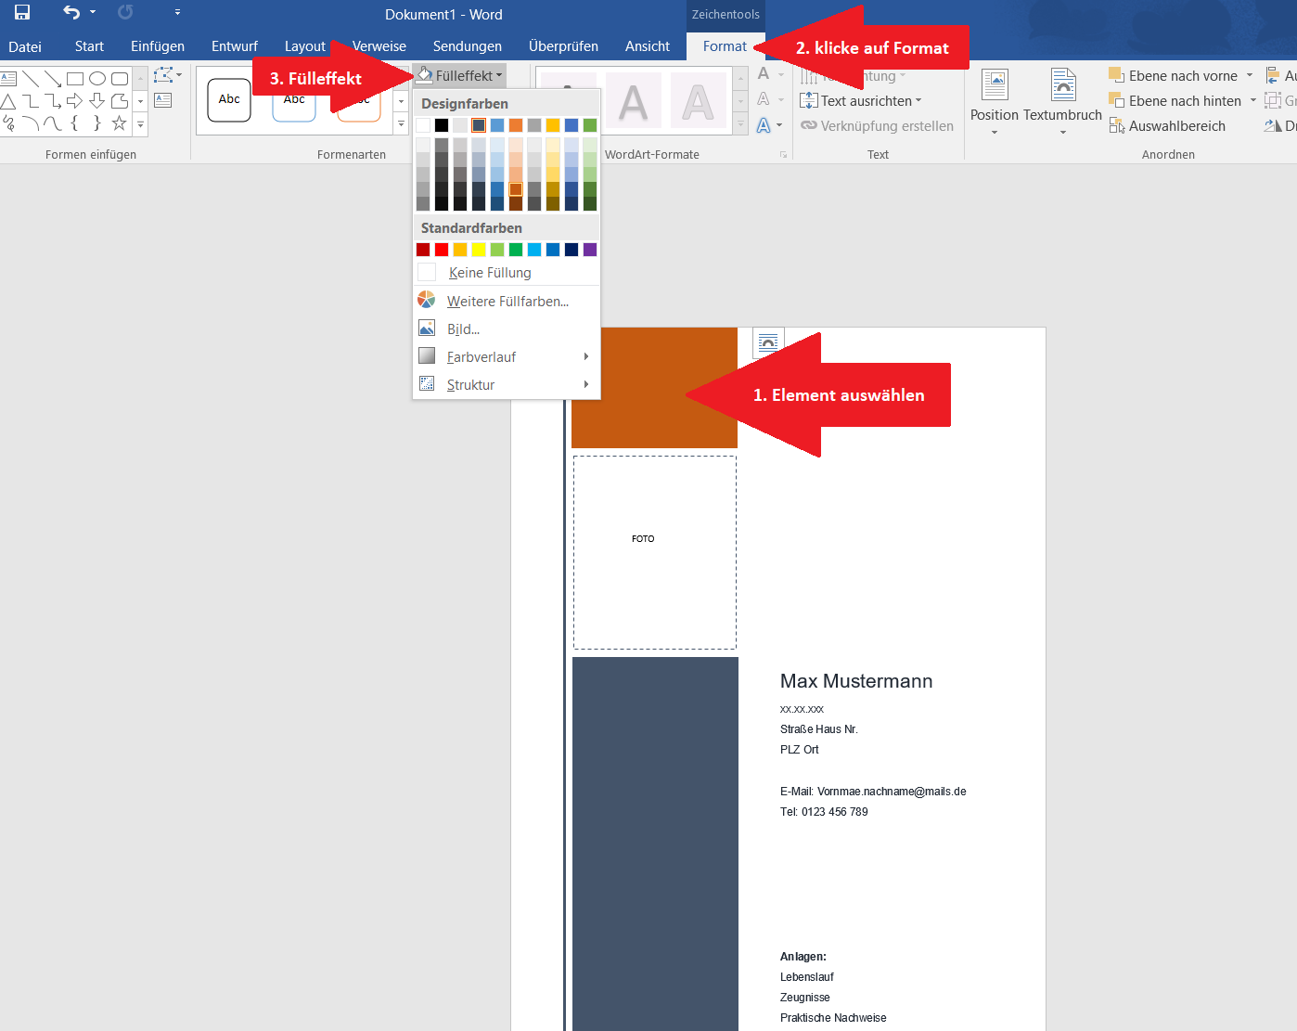Select the FOTO placeholder box

tap(655, 552)
